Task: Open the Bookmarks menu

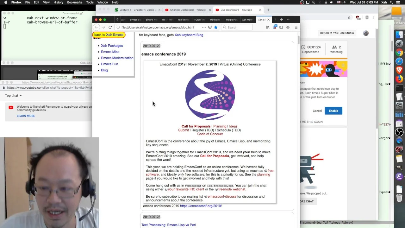Action: click(75, 2)
